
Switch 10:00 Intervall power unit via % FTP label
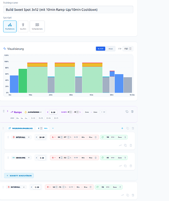(x=76, y=137)
